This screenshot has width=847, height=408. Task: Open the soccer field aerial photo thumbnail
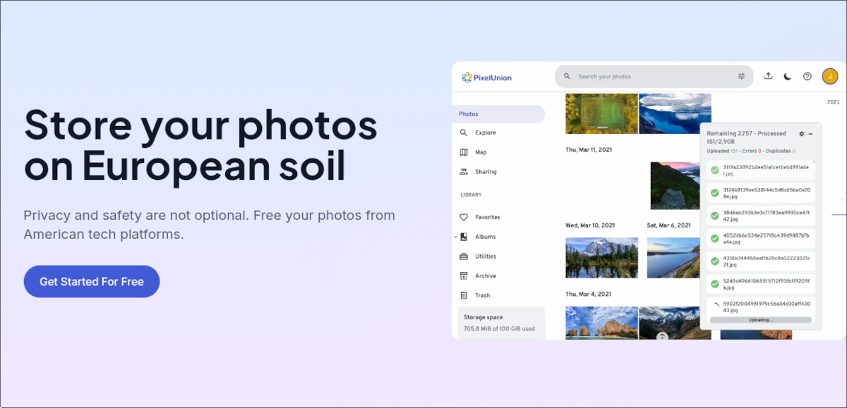coord(601,113)
